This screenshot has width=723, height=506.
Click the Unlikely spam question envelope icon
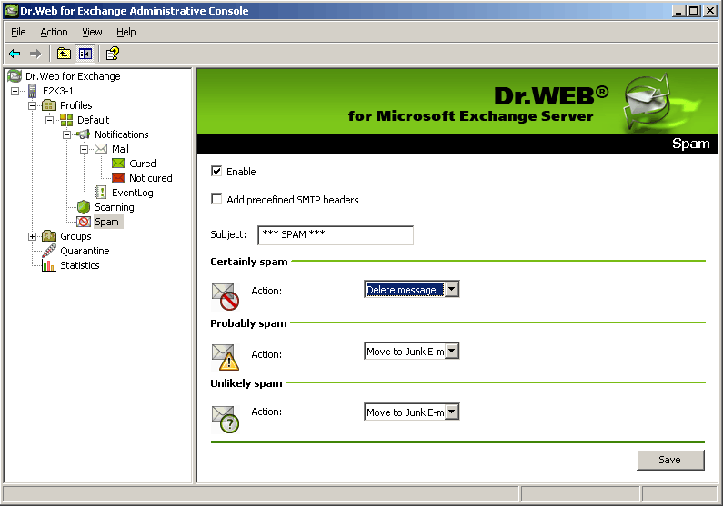click(226, 419)
